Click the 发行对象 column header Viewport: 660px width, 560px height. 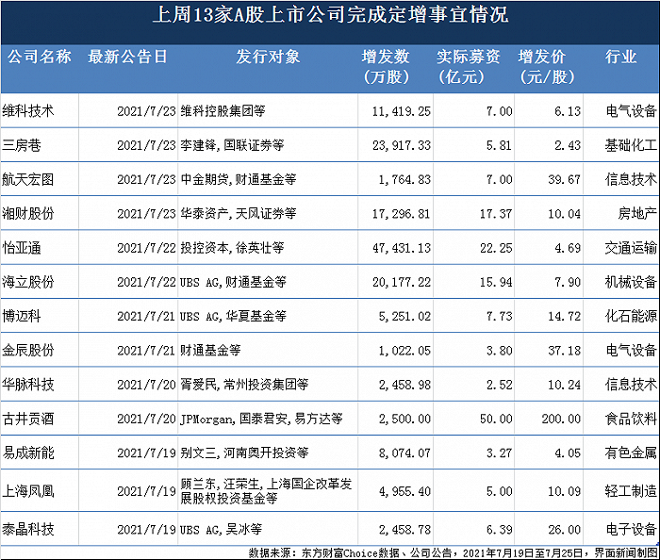268,57
